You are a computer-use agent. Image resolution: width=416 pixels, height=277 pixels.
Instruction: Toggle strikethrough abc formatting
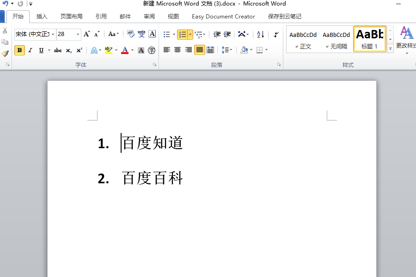pyautogui.click(x=58, y=50)
